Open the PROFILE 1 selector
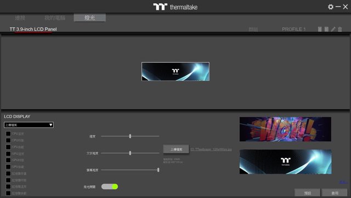This screenshot has height=198, width=351. tap(293, 29)
